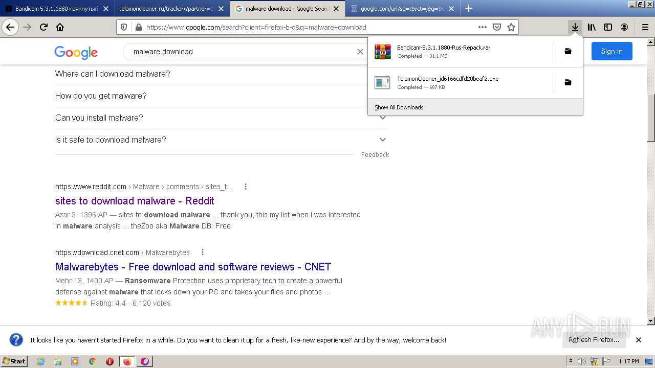The image size is (655, 368).
Task: Click the taskbar clock showing 1:17 PM
Action: pos(629,361)
